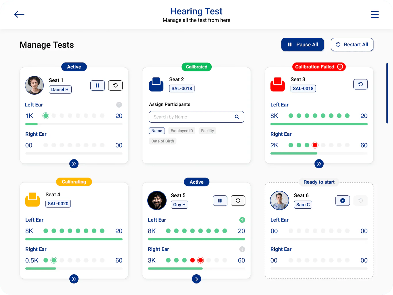Select the Name search filter
The width and height of the screenshot is (393, 295).
157,131
